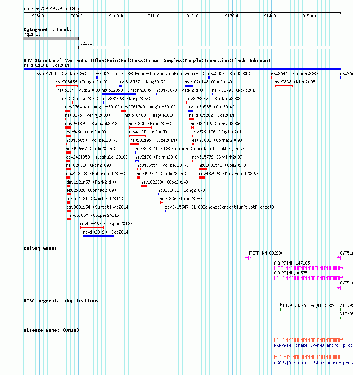The width and height of the screenshot is (353, 375).
Task: Open the nsv524783 (Shaikh2009) variant label
Action: (60, 73)
